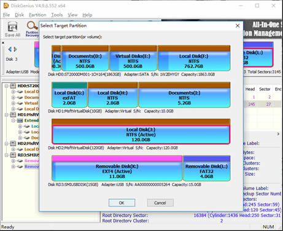Select Local Disk(F:) 762.7GB partition
The image size is (283, 231).
(x=194, y=58)
